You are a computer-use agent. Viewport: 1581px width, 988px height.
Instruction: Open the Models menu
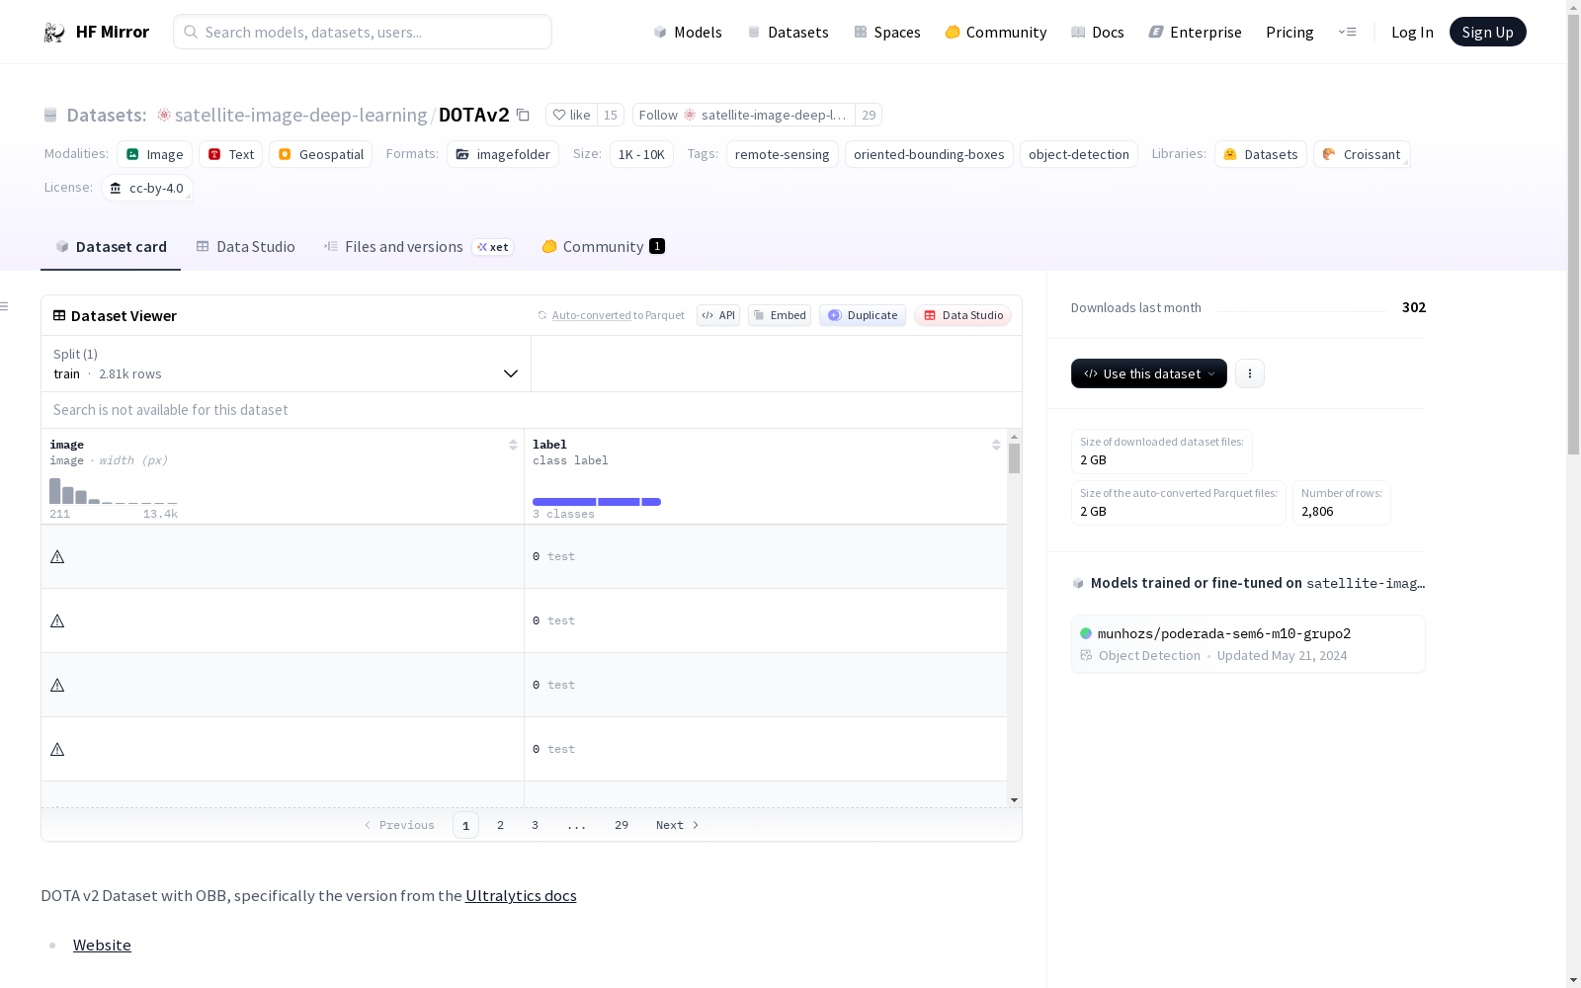pyautogui.click(x=688, y=32)
